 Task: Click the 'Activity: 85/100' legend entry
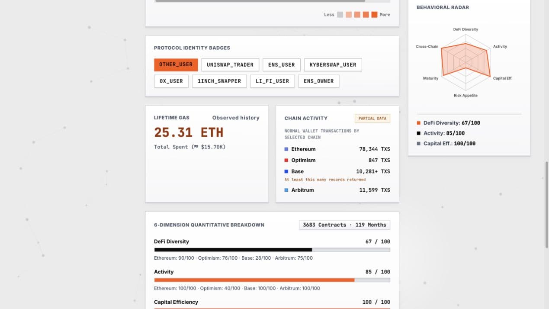tap(441, 133)
